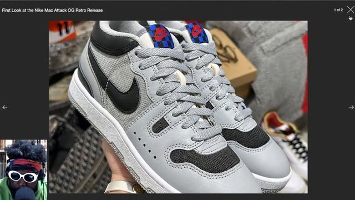Click the 'First Look at the Nike Mac Attack OG Retro Release' title
Screen dimensions: 355x200
52,10
